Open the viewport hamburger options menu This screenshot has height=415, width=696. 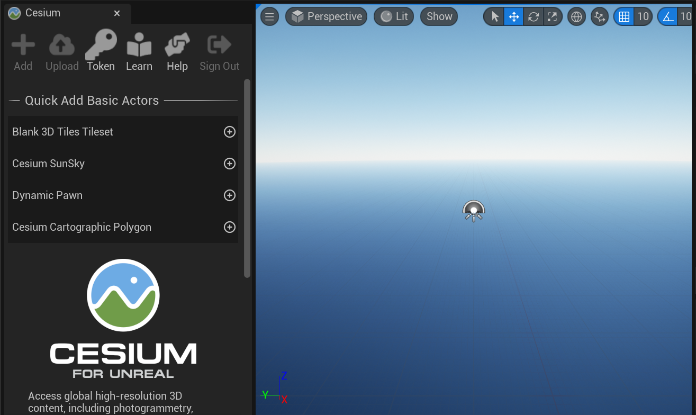click(269, 16)
